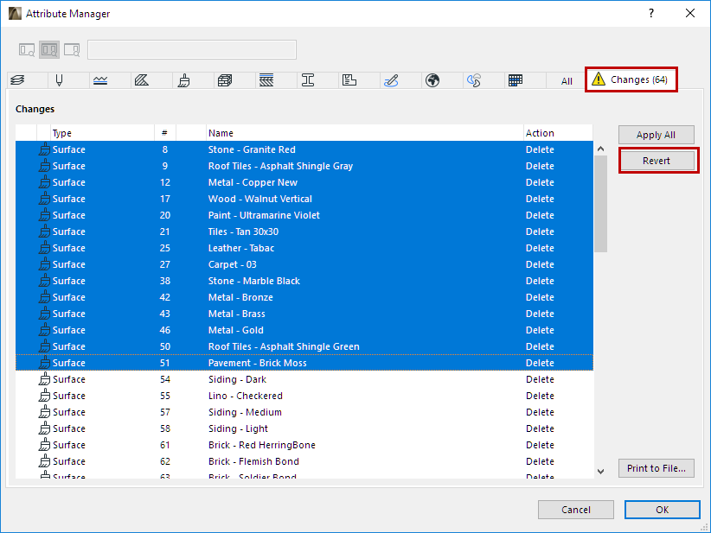Click the scrollbar down arrow in list
Screen dimensions: 711x533
pyautogui.click(x=600, y=471)
